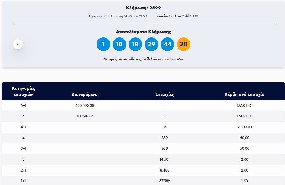Viewport: 285px width, 185px height.
Task: Select the blue ball number 10
Action: [119, 44]
